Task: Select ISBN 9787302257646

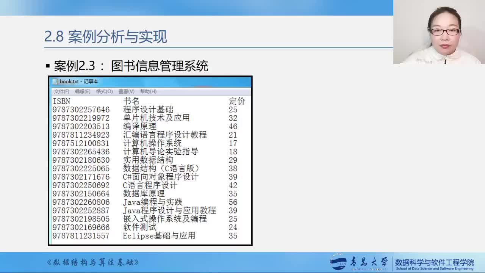Action: 81,110
